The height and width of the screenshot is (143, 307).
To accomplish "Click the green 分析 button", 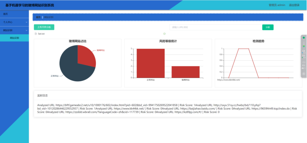I will click(x=268, y=27).
